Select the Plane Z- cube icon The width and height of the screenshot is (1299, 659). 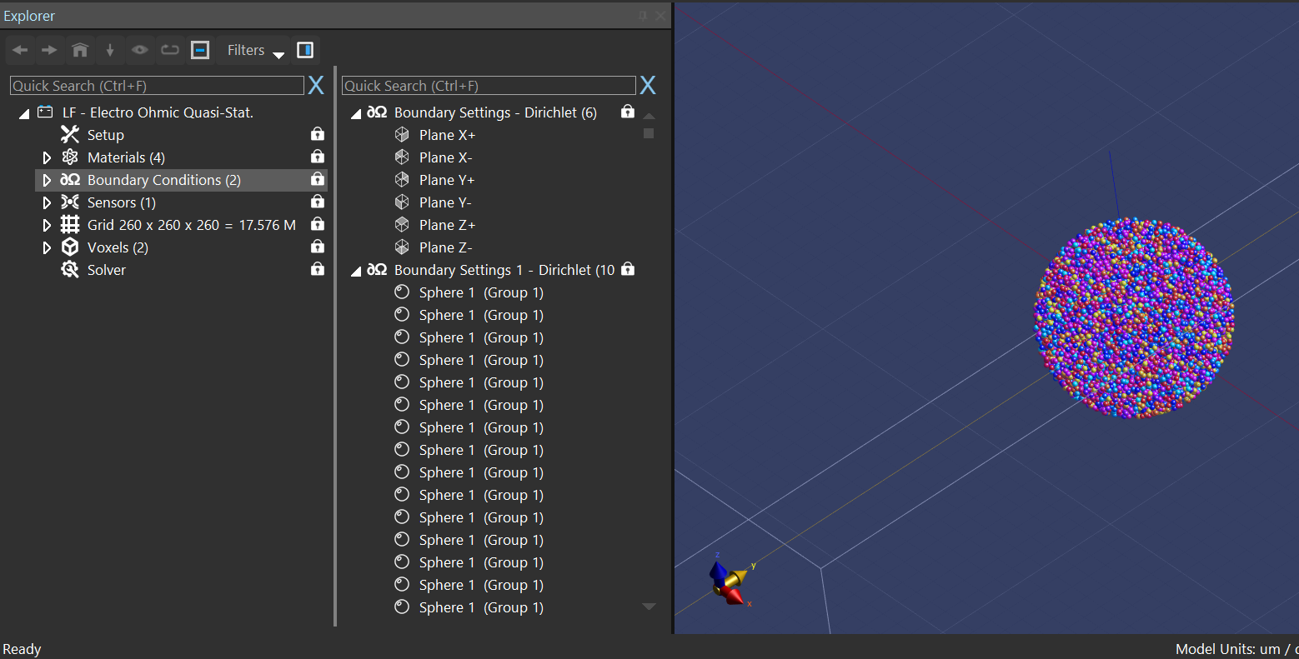[x=402, y=247]
